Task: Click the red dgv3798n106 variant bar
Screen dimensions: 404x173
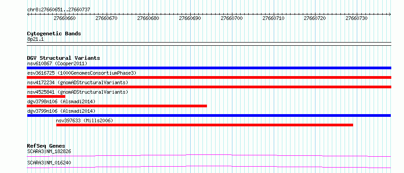Action: point(117,106)
